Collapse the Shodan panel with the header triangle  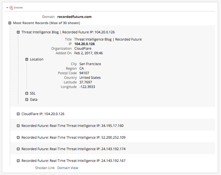[7, 7]
